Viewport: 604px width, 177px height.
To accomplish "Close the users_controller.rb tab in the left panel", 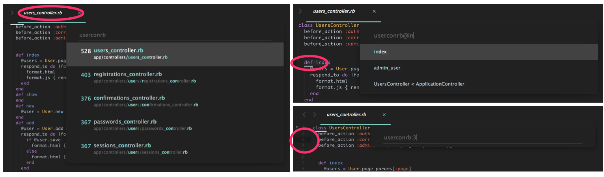I will [x=79, y=13].
